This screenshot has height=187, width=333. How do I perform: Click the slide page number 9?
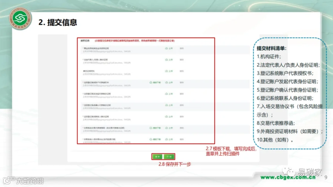tap(326, 177)
